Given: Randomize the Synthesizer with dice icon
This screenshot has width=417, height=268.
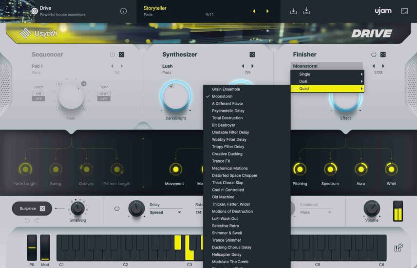Looking at the screenshot, I should coord(252,55).
